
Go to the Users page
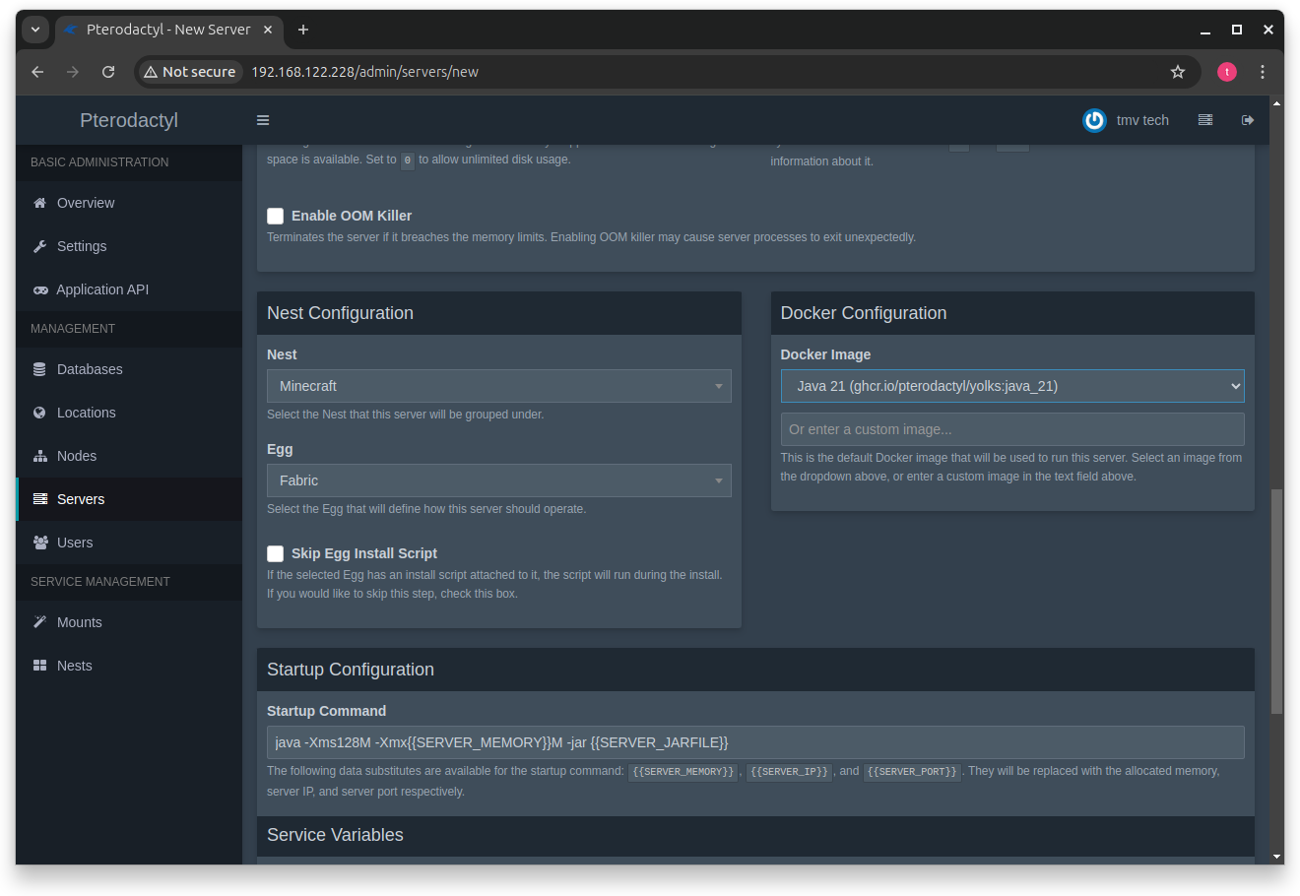73,542
